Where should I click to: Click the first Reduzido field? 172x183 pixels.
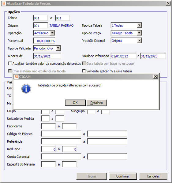[x=48, y=149]
